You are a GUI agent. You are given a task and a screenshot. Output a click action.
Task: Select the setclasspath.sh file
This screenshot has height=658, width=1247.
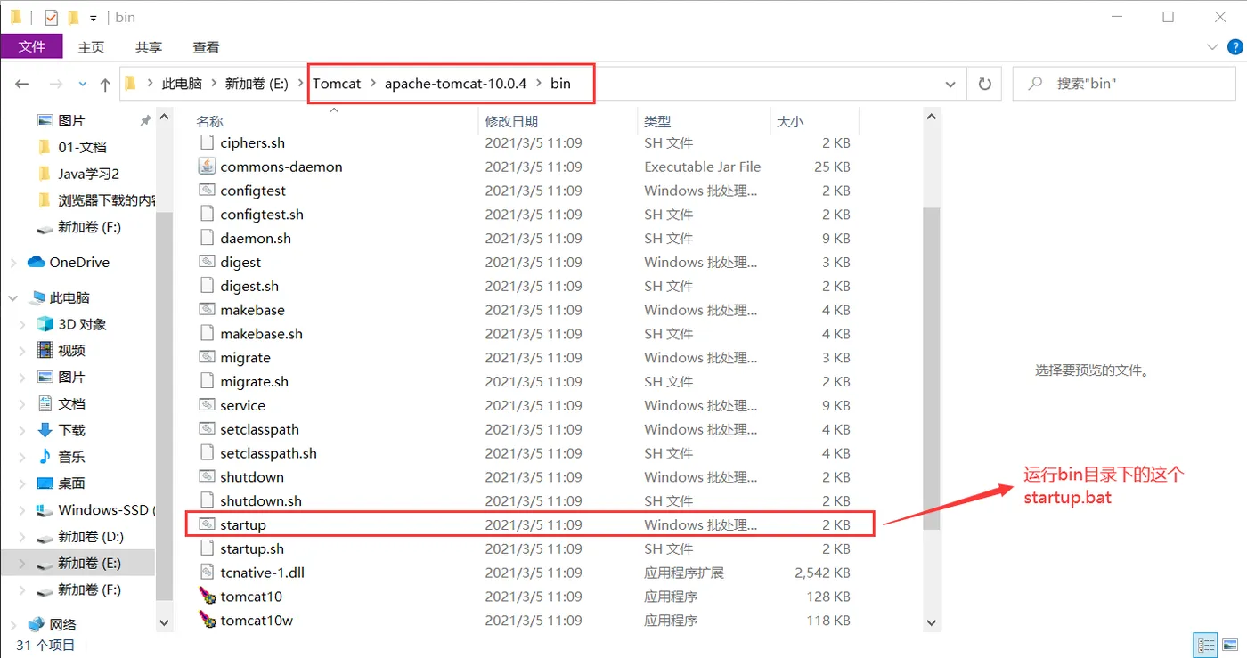[x=268, y=453]
